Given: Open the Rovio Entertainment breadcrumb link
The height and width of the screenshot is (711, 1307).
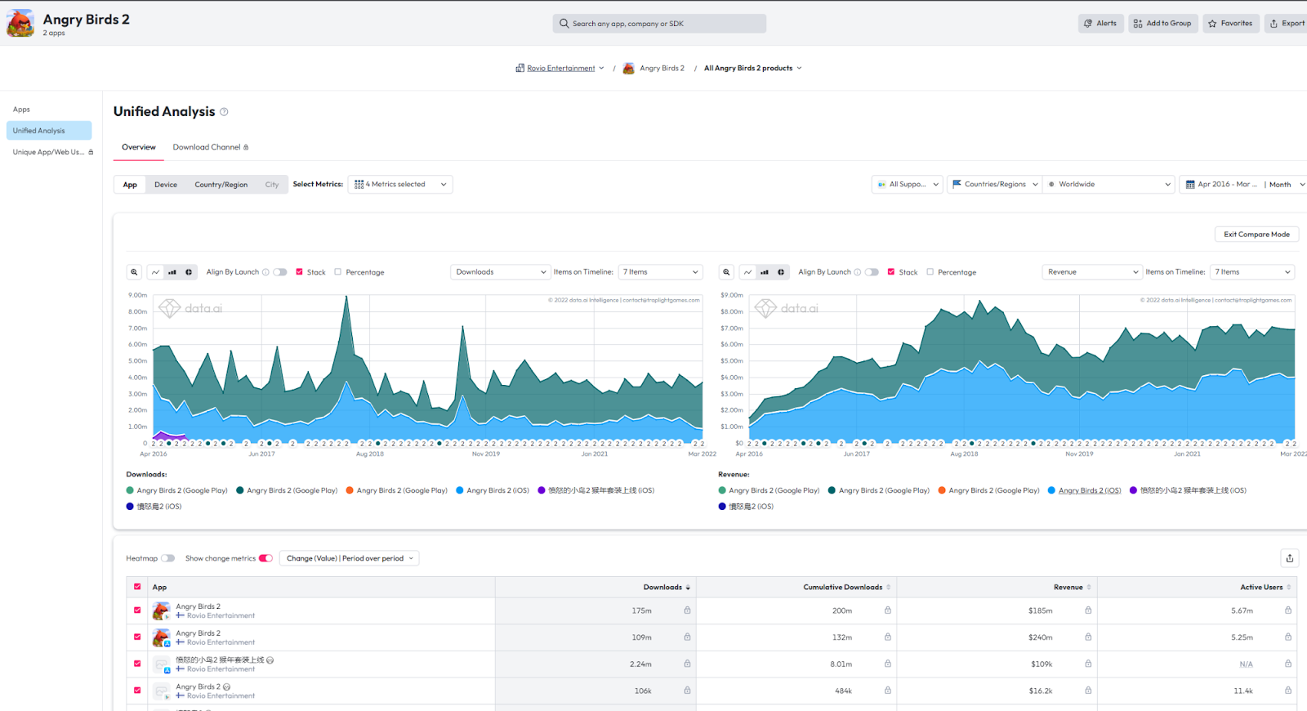Looking at the screenshot, I should tap(560, 69).
